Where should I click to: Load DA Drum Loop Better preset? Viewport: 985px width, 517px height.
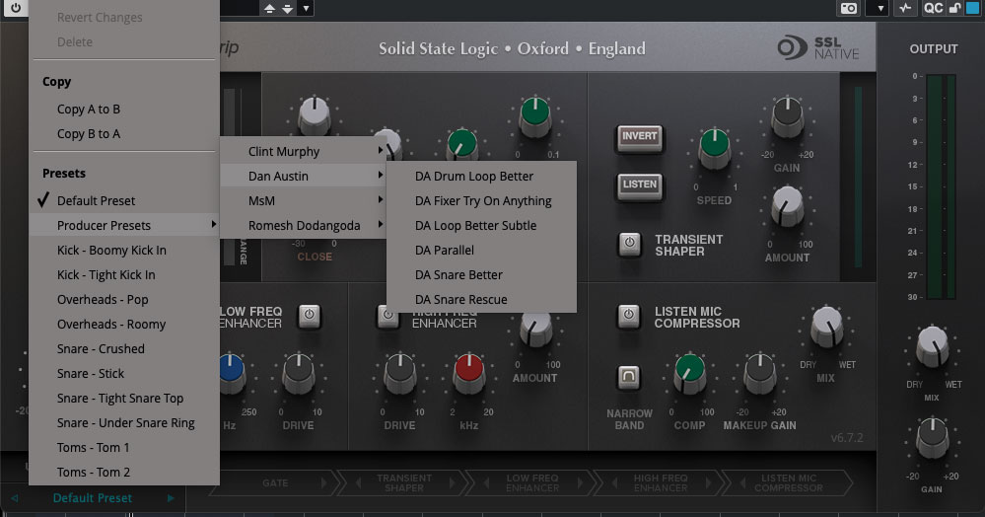[x=481, y=176]
